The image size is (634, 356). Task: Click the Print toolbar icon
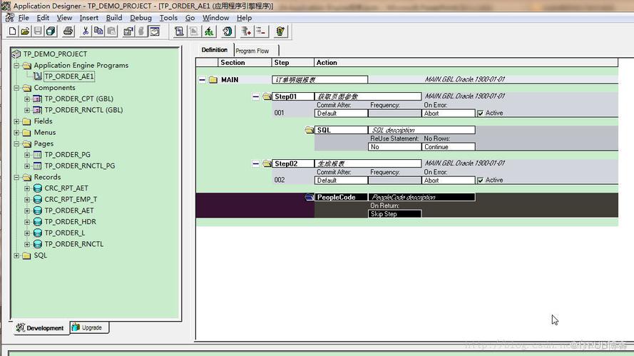point(68,31)
